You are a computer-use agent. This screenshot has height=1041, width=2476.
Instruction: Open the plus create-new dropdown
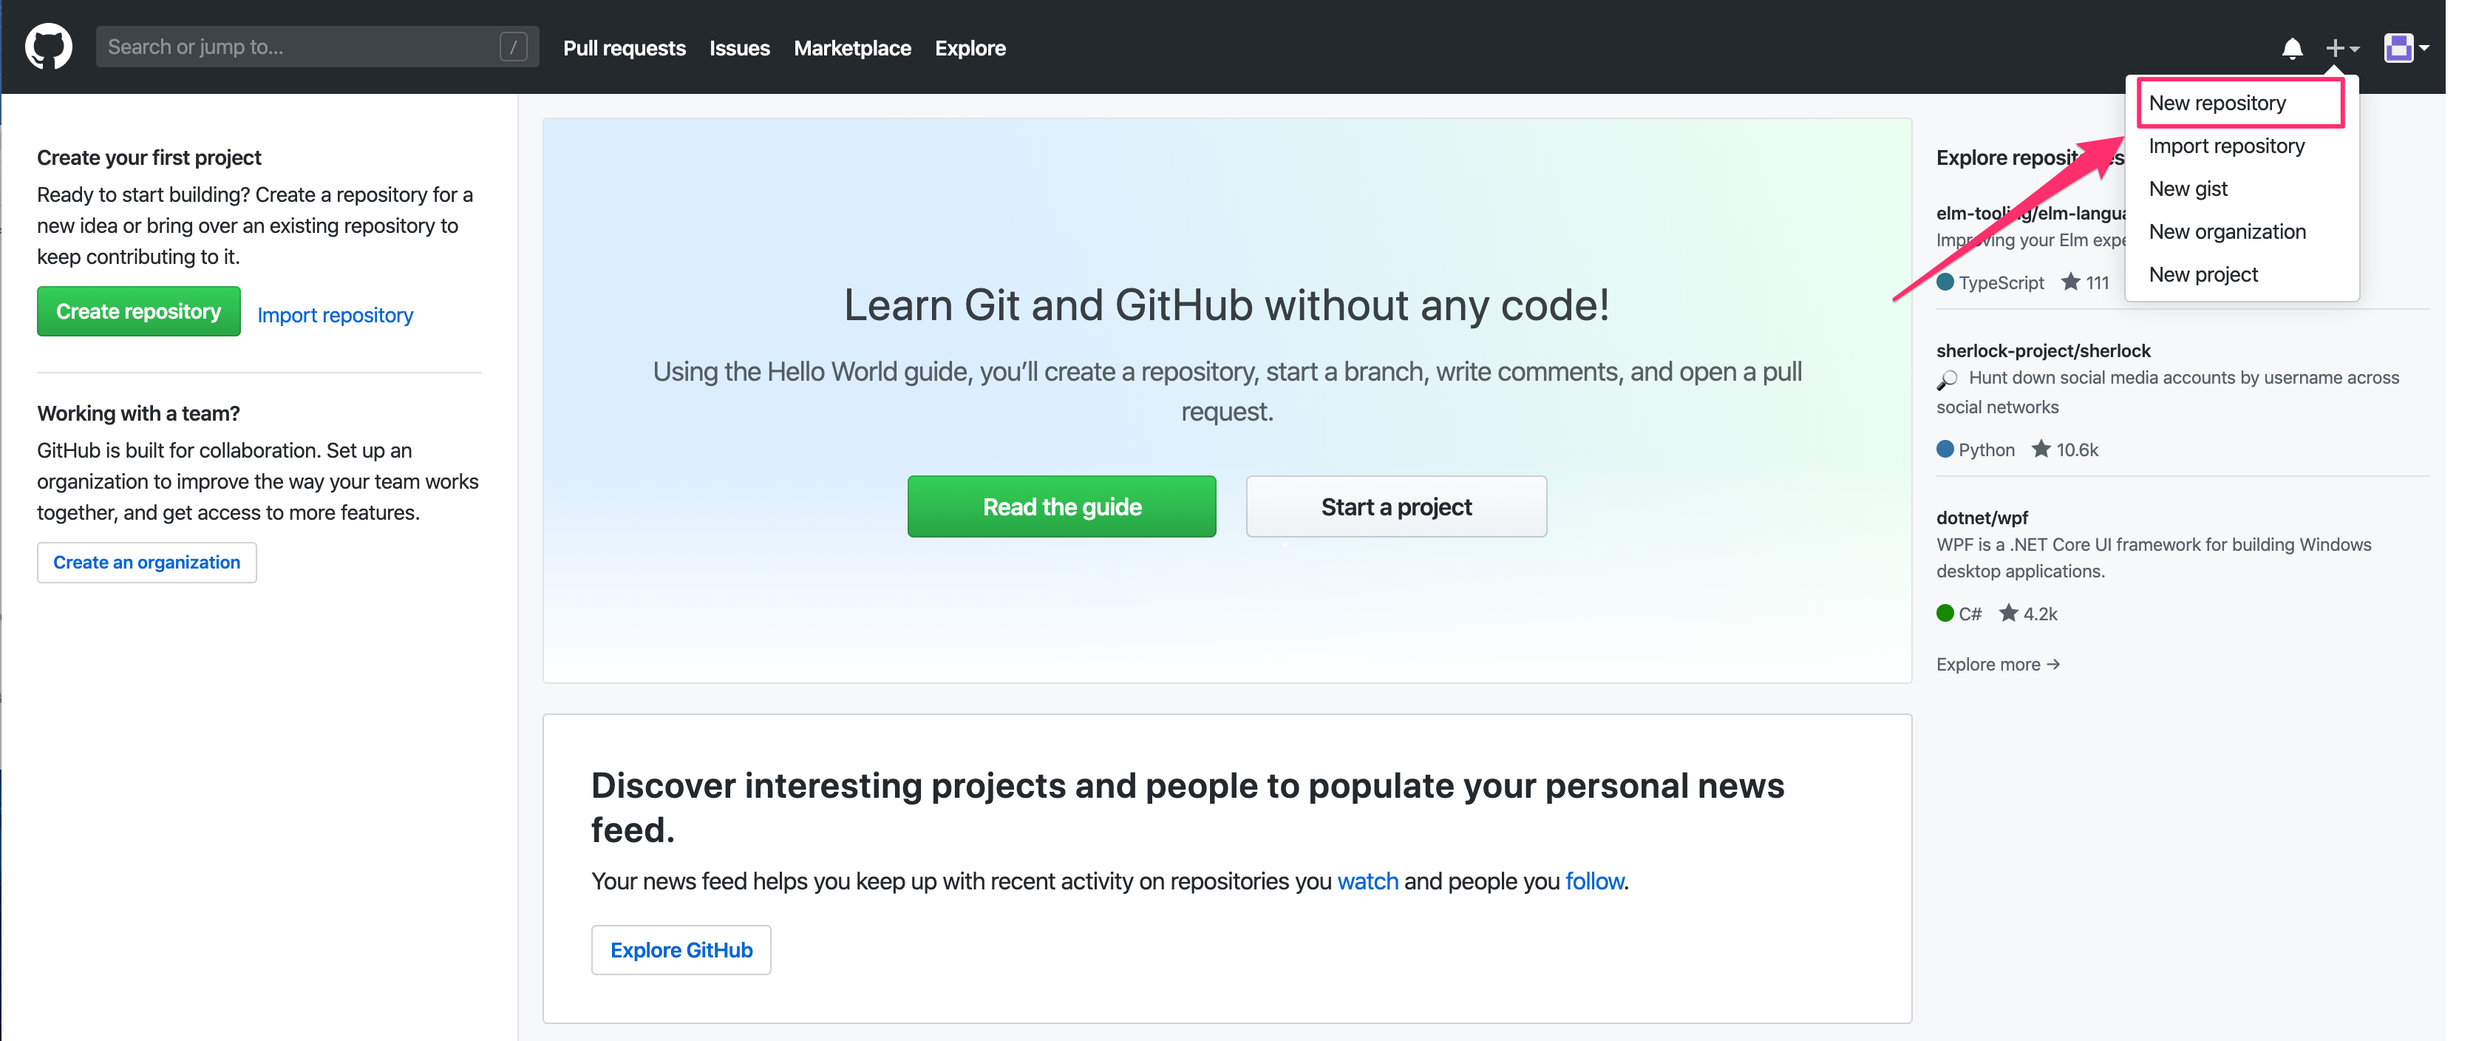coord(2342,48)
